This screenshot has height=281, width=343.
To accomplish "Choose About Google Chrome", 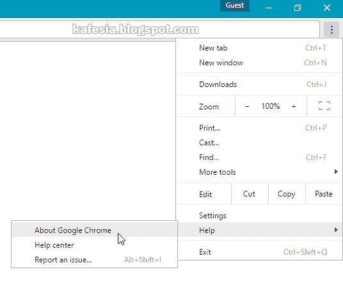I will pos(94,230).
